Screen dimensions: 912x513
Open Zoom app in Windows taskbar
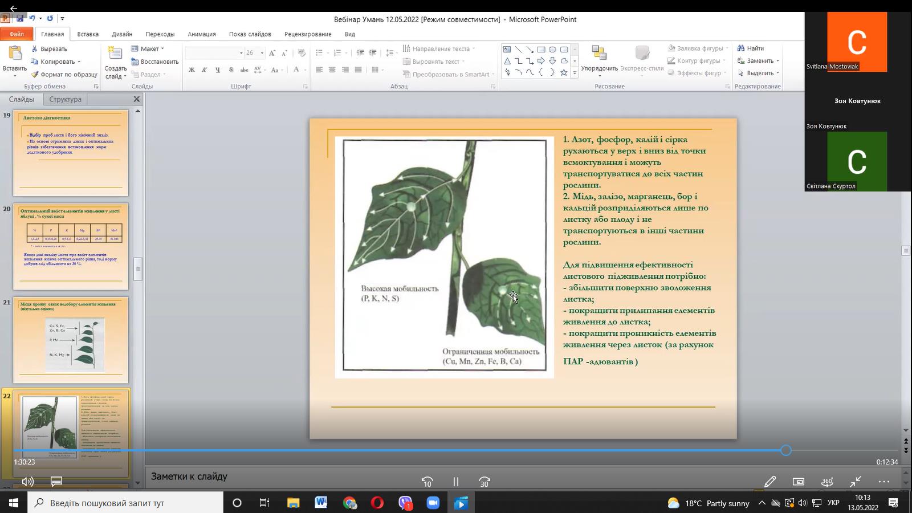coord(433,503)
